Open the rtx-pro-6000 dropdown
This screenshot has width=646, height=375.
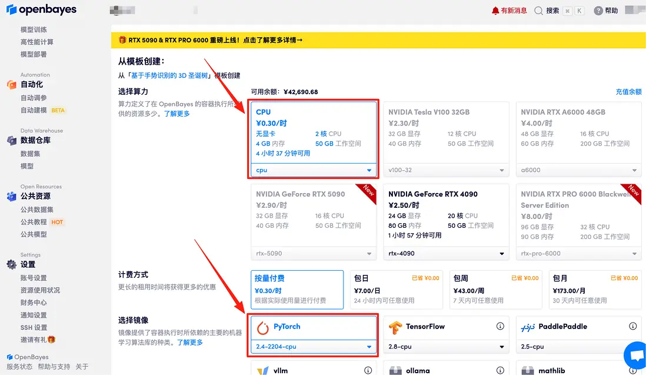(578, 253)
